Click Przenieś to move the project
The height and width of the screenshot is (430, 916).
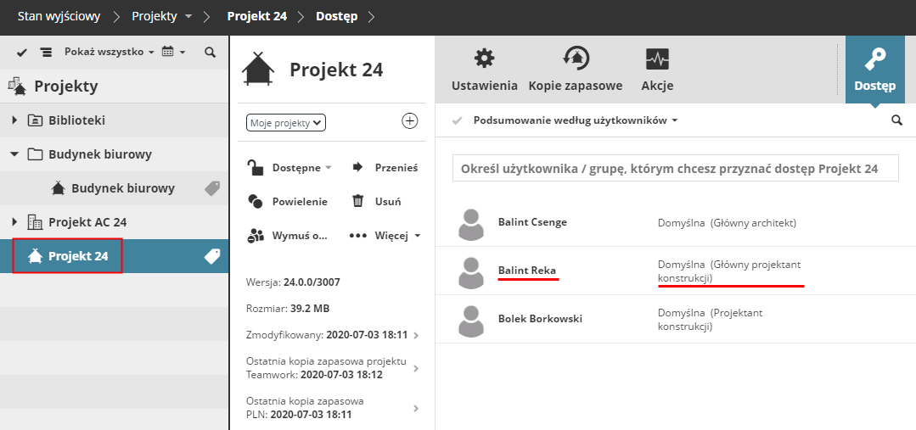(385, 168)
